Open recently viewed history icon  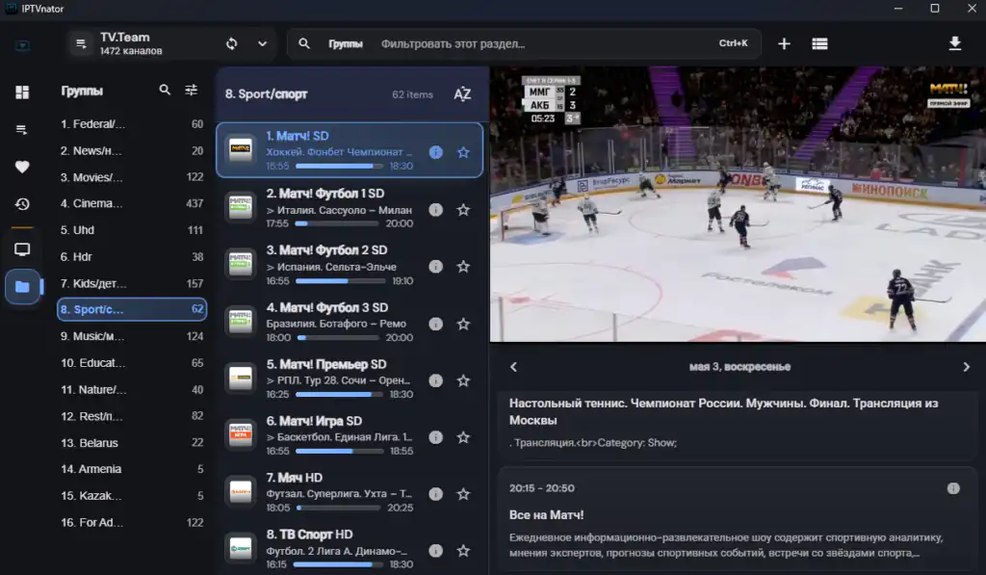(x=22, y=204)
